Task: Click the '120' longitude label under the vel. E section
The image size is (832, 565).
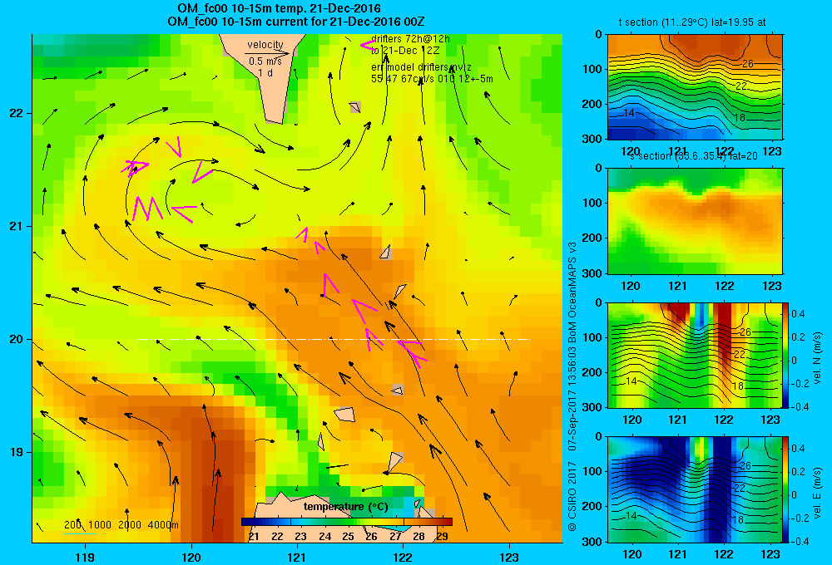Action: click(631, 554)
